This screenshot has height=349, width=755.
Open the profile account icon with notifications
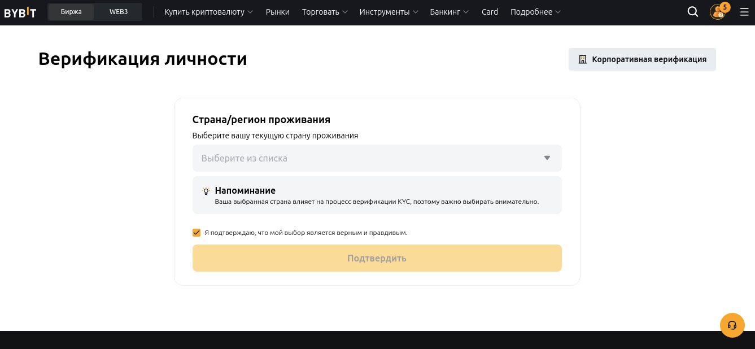tap(717, 12)
